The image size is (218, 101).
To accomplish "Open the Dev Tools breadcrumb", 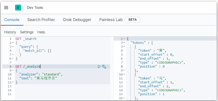I will (x=35, y=8).
